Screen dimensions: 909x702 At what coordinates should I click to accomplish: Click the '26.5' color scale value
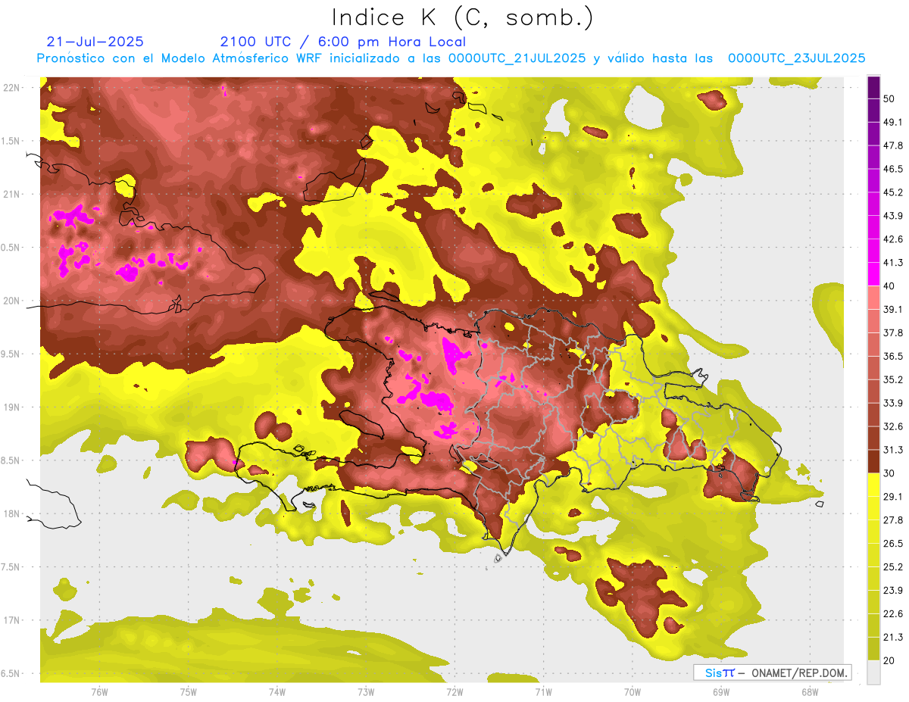pyautogui.click(x=893, y=543)
